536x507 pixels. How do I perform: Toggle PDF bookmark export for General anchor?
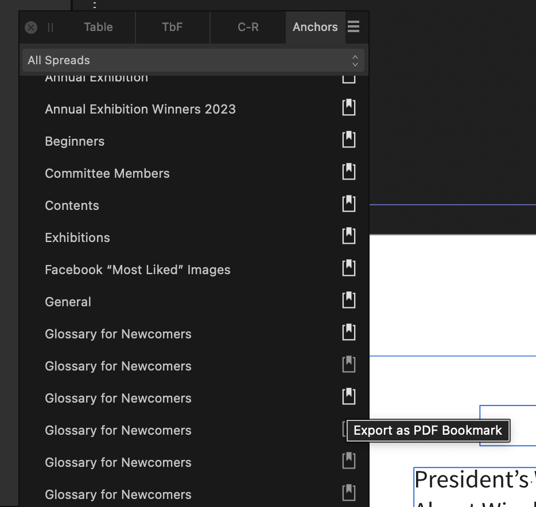[349, 301]
